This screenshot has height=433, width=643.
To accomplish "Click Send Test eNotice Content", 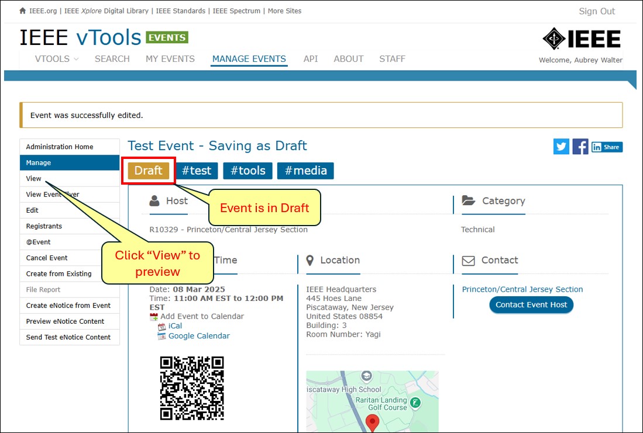I will click(70, 337).
